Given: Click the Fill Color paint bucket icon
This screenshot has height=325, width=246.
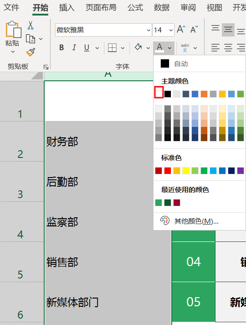Looking at the screenshot, I should pyautogui.click(x=138, y=47).
